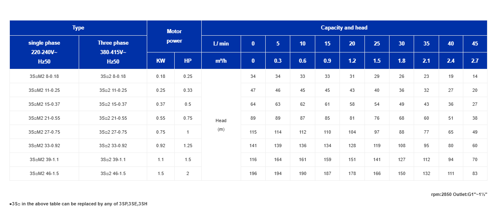Click the 0.92 KW motor power cell
Screen dimensions: 501x216
pos(161,146)
